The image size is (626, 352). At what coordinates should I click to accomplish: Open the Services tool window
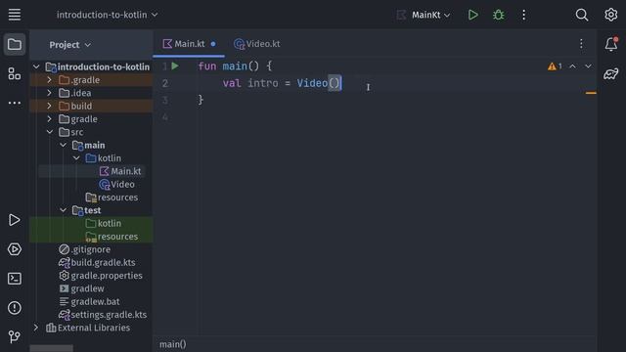[15, 249]
